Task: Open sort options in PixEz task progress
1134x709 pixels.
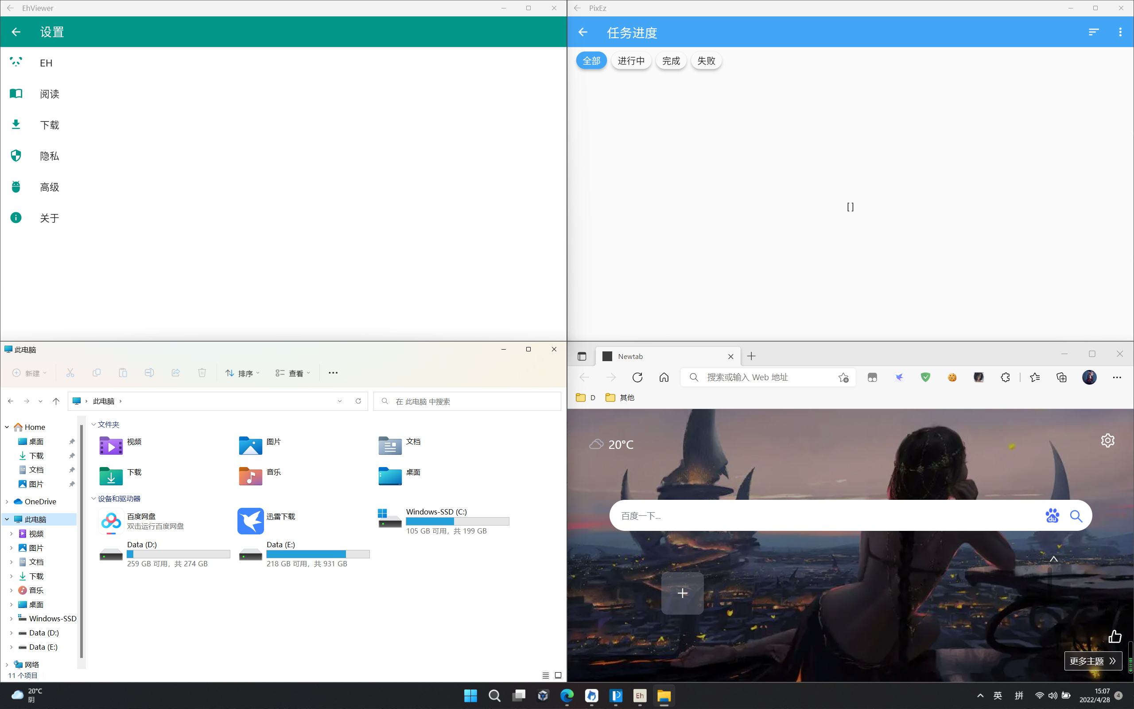Action: 1094,32
